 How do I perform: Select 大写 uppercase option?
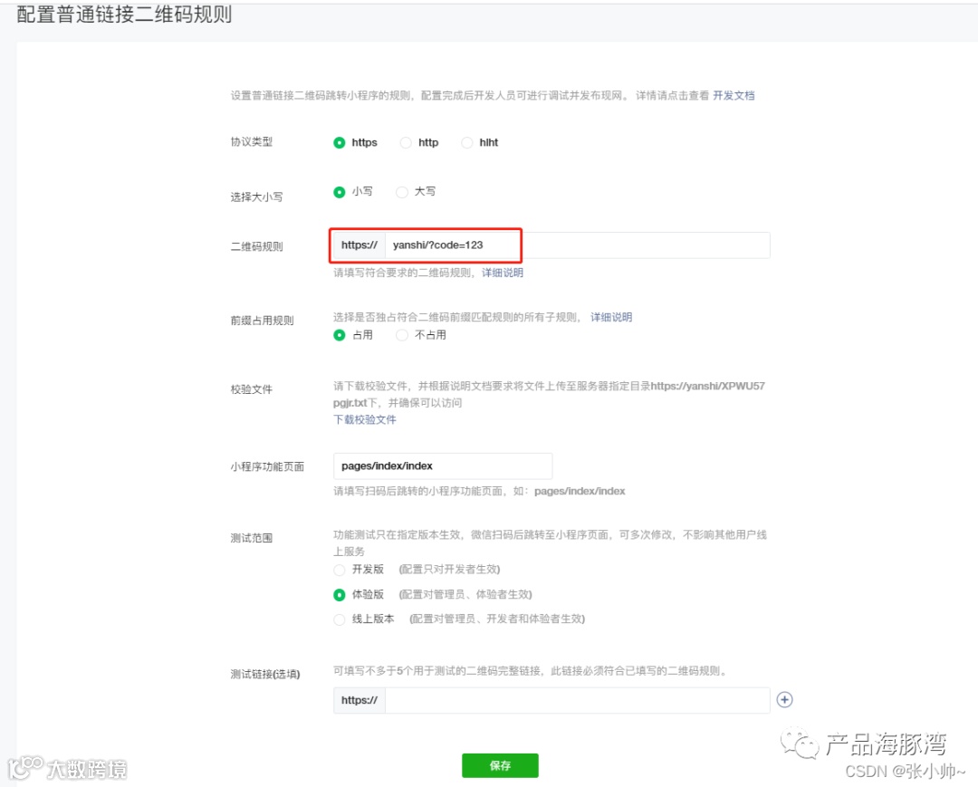tap(402, 192)
